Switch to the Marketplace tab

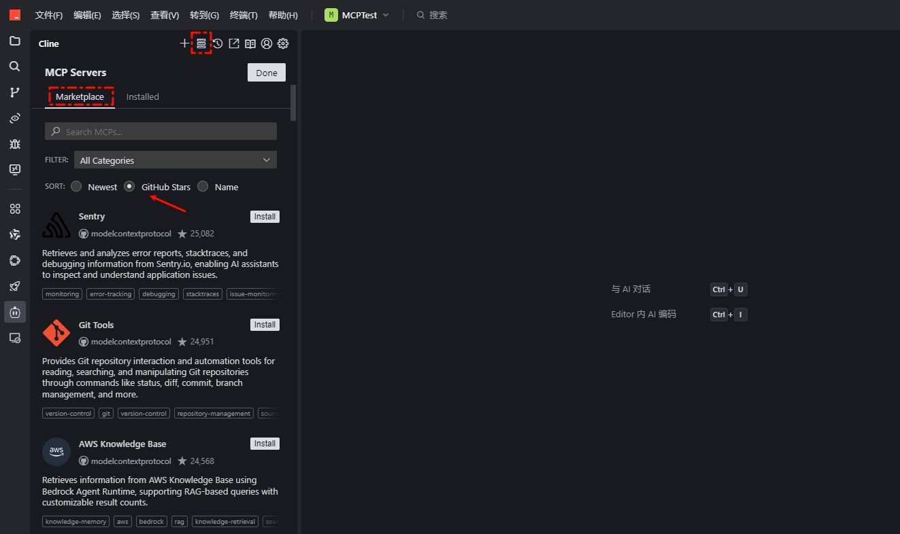point(80,96)
